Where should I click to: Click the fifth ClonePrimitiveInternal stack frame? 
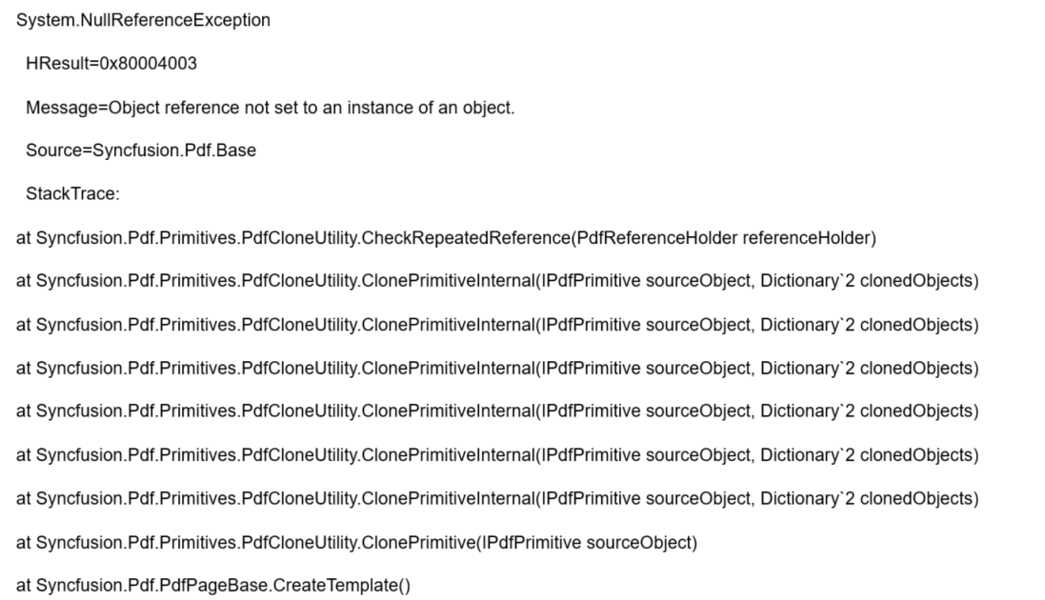coord(496,455)
